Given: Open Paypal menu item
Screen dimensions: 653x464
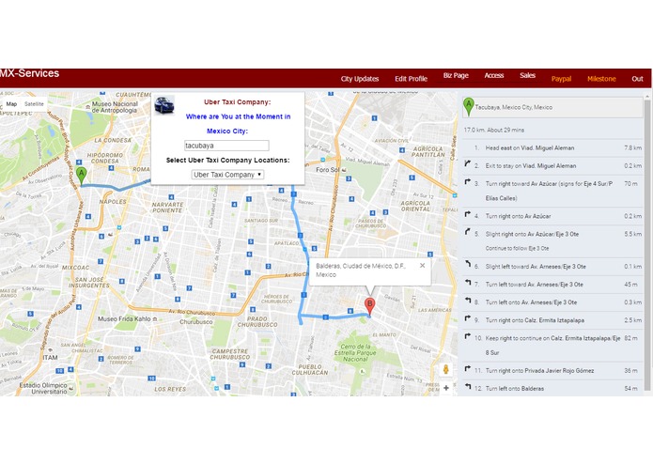Looking at the screenshot, I should (x=561, y=79).
